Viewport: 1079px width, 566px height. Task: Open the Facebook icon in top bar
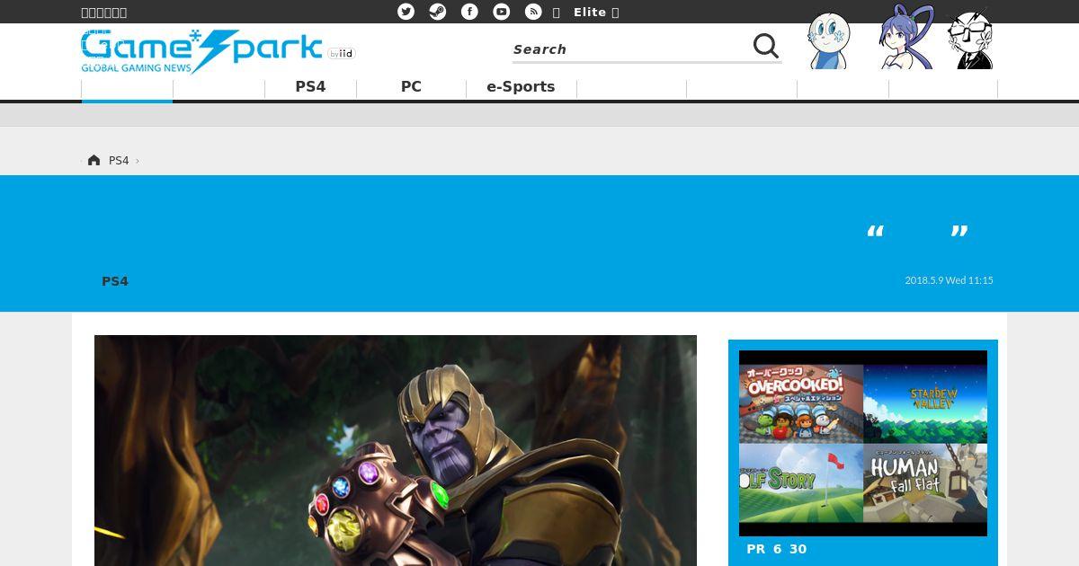pyautogui.click(x=469, y=12)
